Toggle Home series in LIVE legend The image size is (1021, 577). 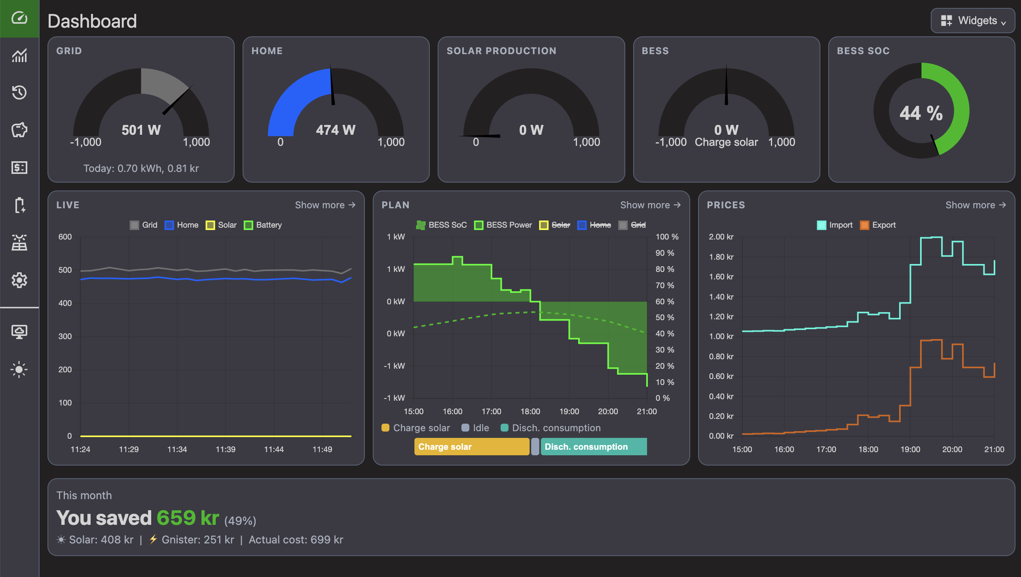[x=182, y=225]
